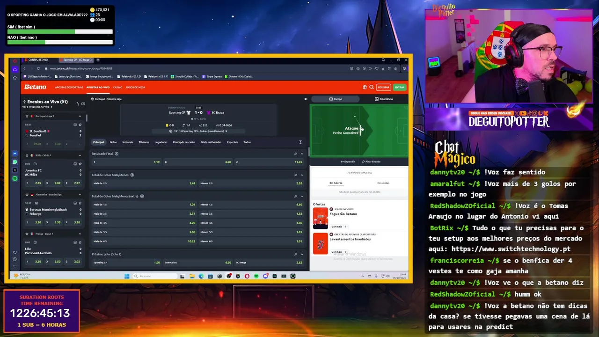Image resolution: width=599 pixels, height=337 pixels.
Task: Bet on Sporting CP win at 1.19
Action: point(127,162)
